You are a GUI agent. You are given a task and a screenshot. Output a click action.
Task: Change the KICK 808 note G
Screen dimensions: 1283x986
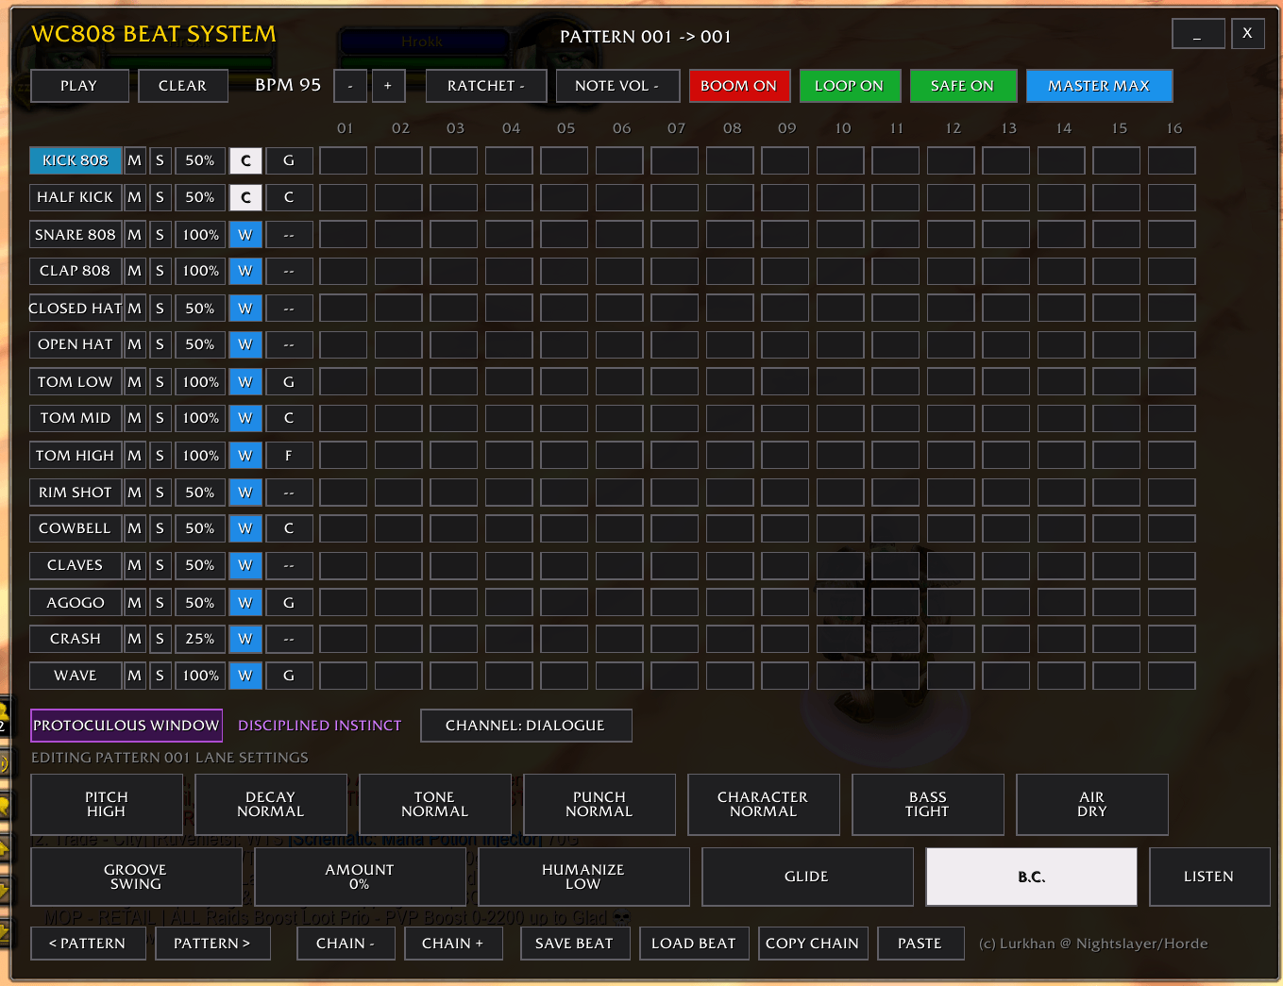[x=289, y=160]
